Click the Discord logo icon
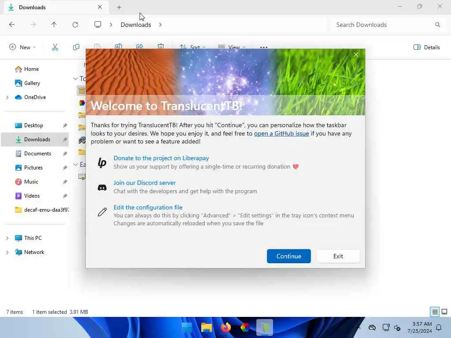Screen dimensions: 451x338 pyautogui.click(x=102, y=187)
